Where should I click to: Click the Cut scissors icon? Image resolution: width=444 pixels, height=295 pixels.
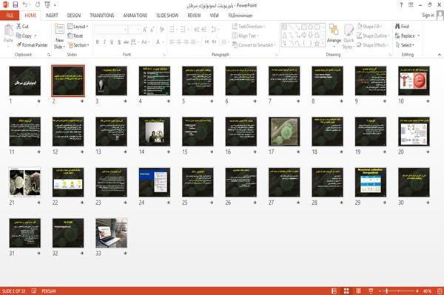point(18,27)
